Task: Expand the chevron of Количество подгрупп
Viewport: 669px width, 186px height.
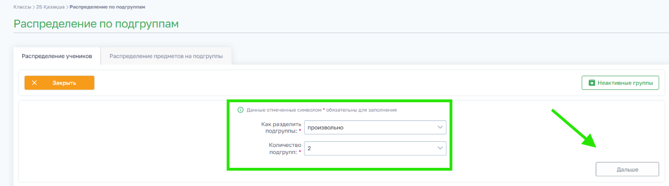Action: pyautogui.click(x=439, y=148)
